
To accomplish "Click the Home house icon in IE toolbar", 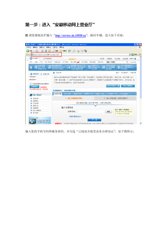I will [x=49, y=51].
